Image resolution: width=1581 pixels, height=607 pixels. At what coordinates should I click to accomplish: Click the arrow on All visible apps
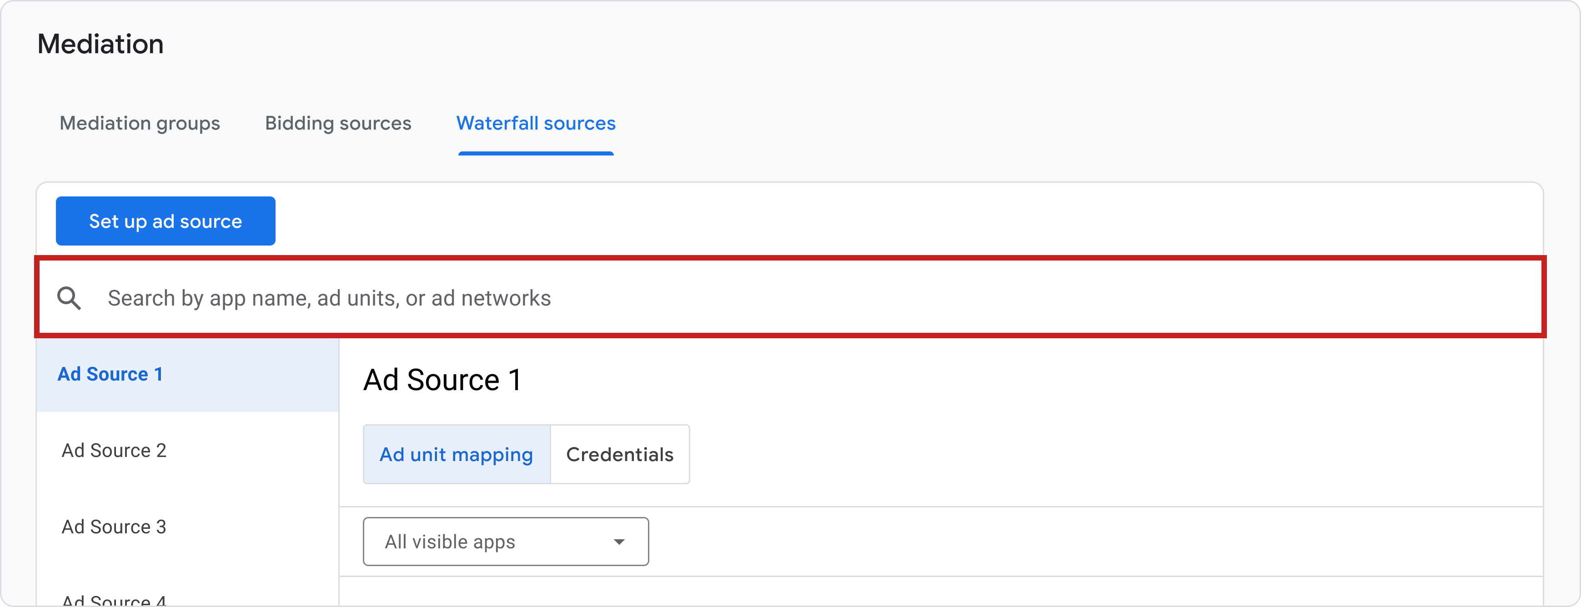point(619,542)
